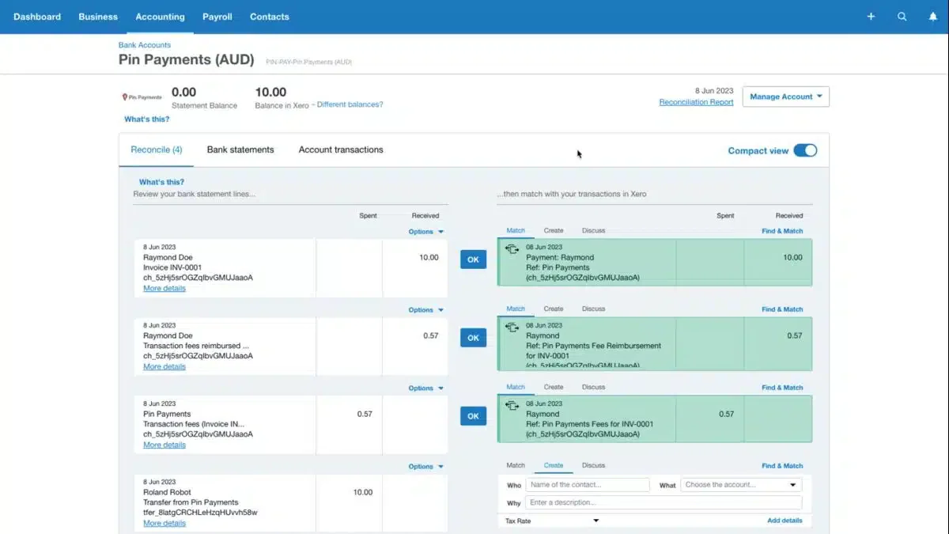949x534 pixels.
Task: Open the search magnifier icon
Action: (x=902, y=17)
